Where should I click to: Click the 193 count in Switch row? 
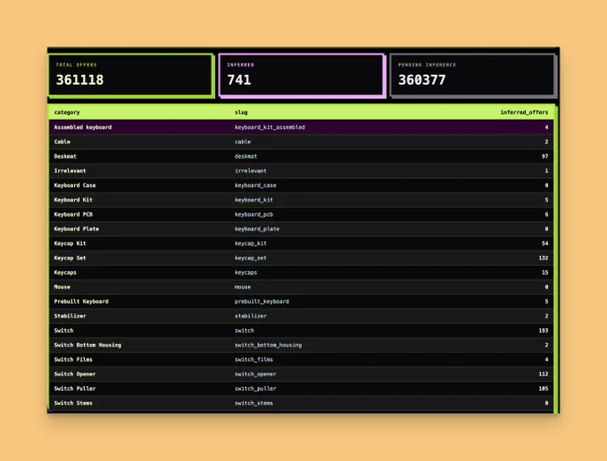(543, 331)
